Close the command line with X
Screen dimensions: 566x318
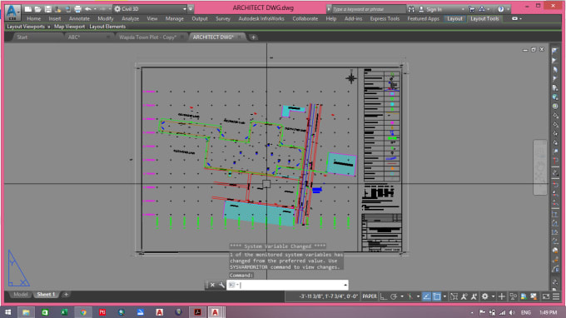tap(212, 285)
